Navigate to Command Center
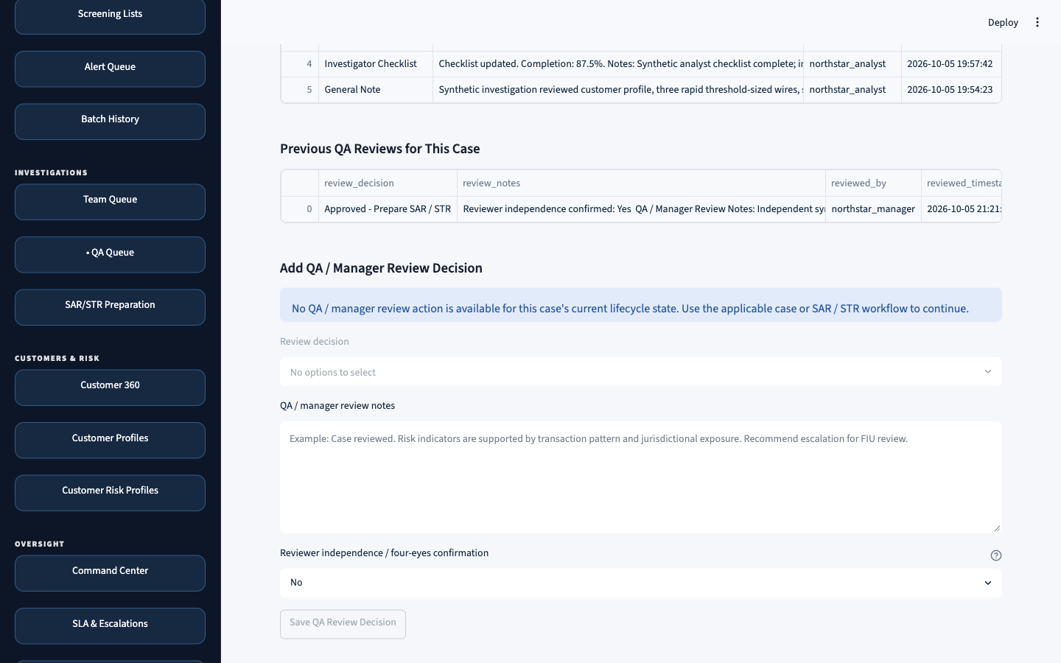 coord(110,572)
